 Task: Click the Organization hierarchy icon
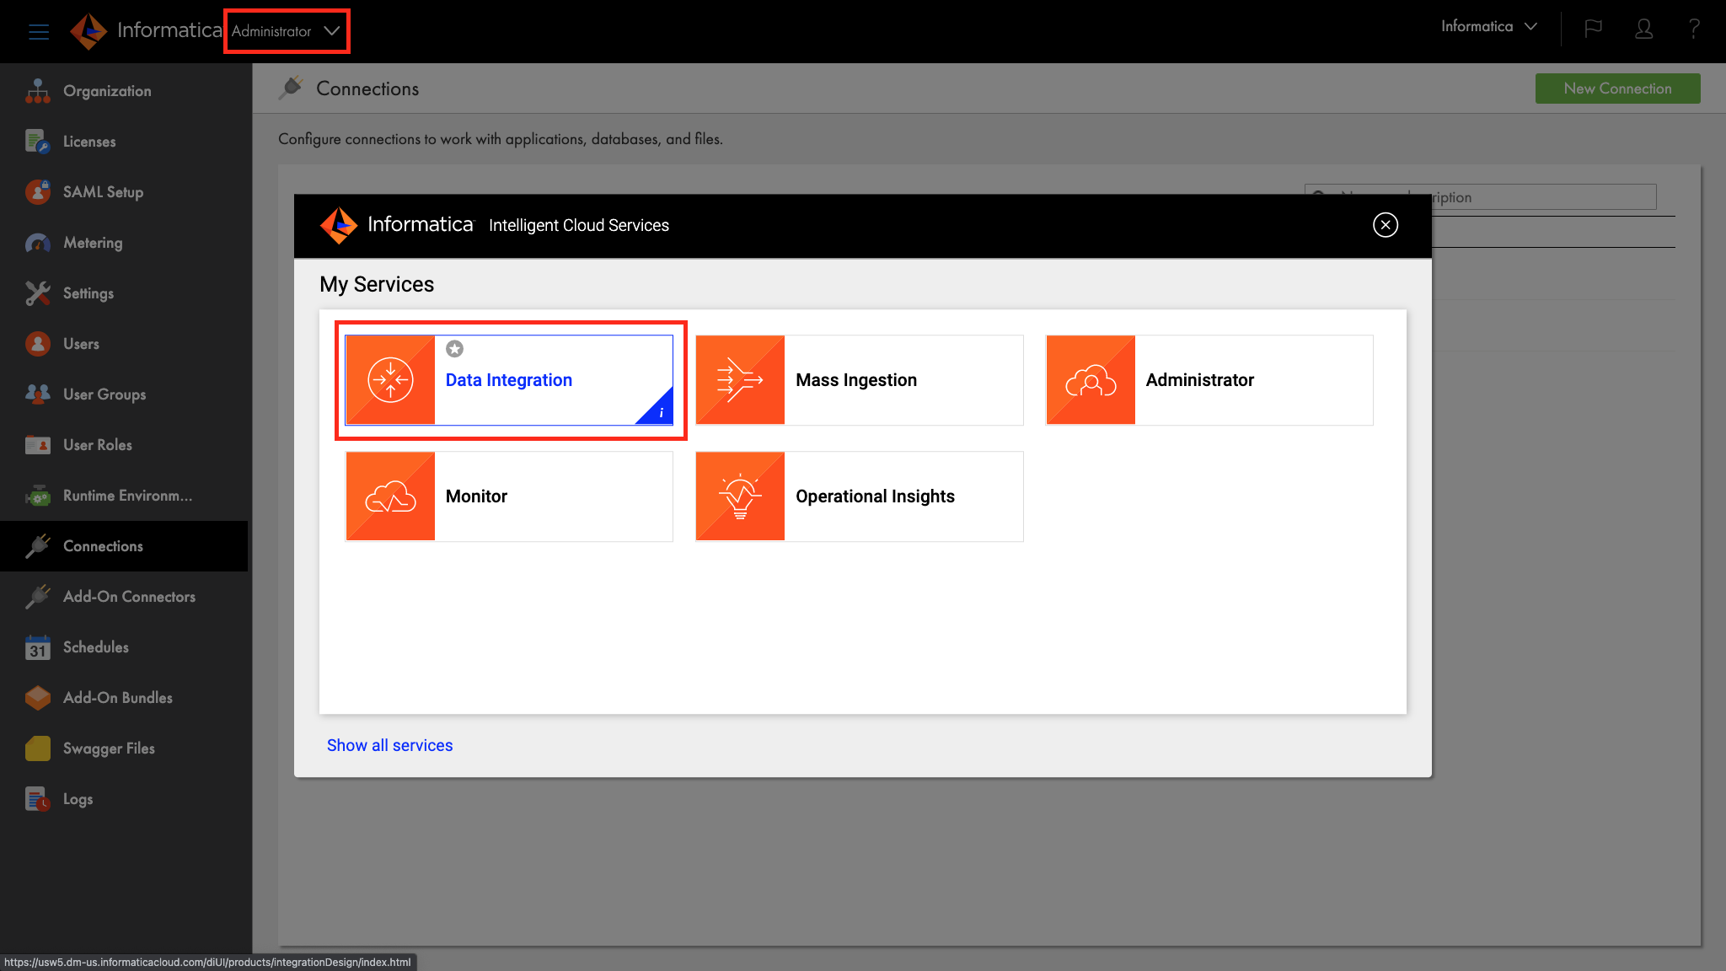coord(38,91)
